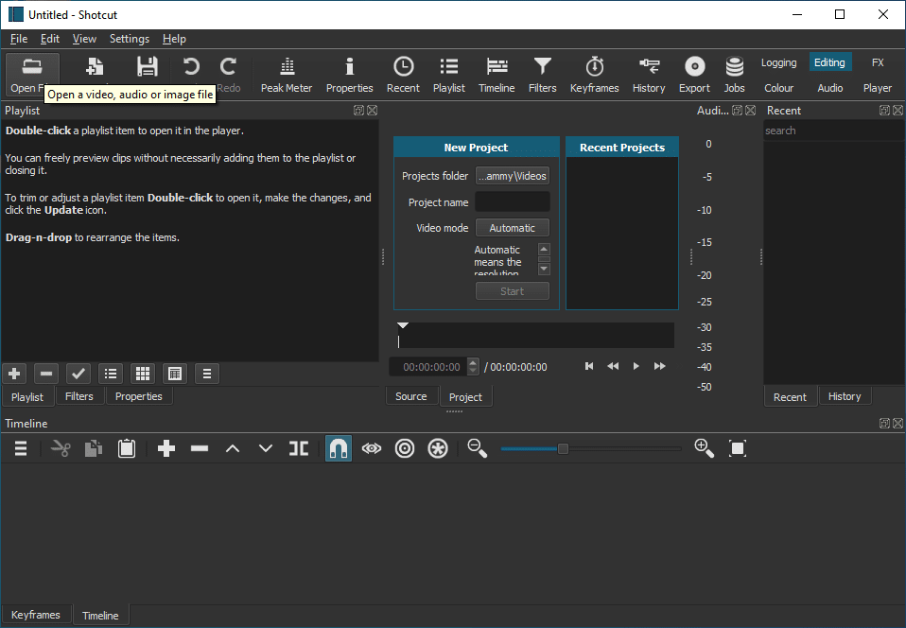Skip to the start of the clip

589,366
